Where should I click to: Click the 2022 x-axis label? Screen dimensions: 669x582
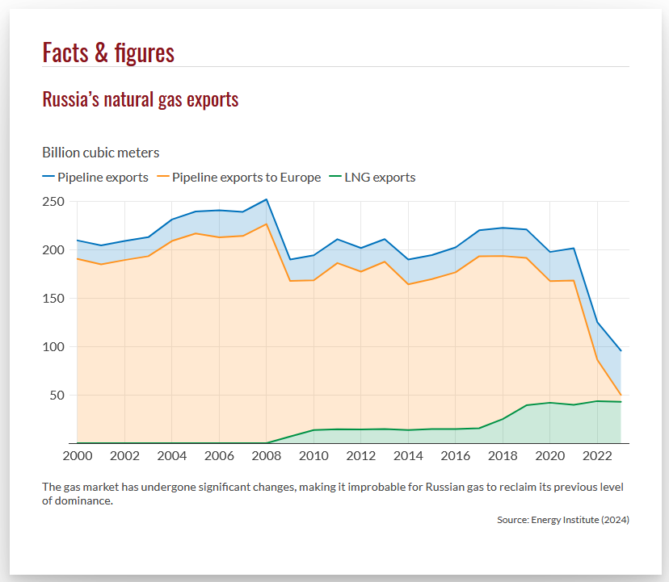pos(597,456)
